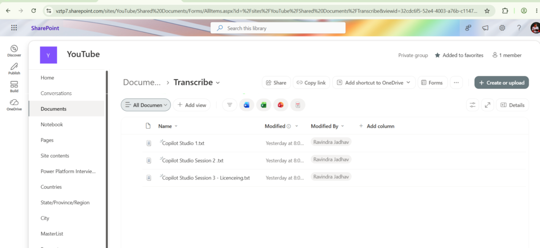Open City list in navigation
Screen dimensions: 540x248
[x=45, y=218]
